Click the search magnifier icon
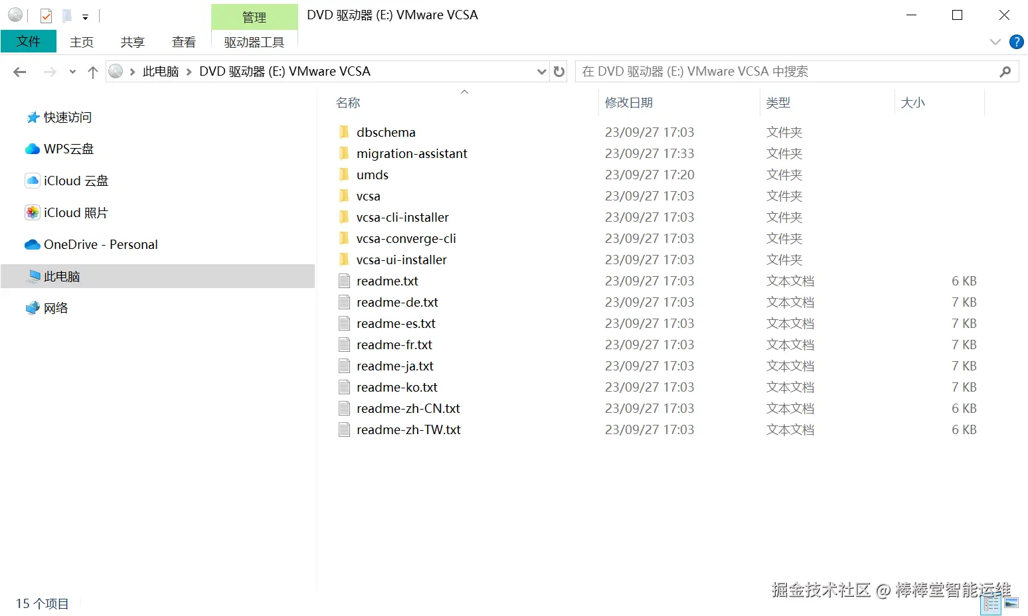The width and height of the screenshot is (1028, 616). tap(1005, 71)
